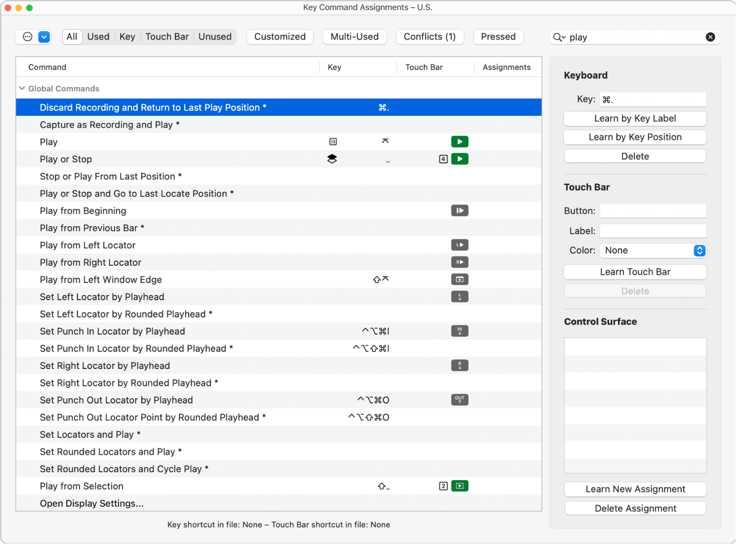Collapse the Global Commands group

tap(22, 89)
